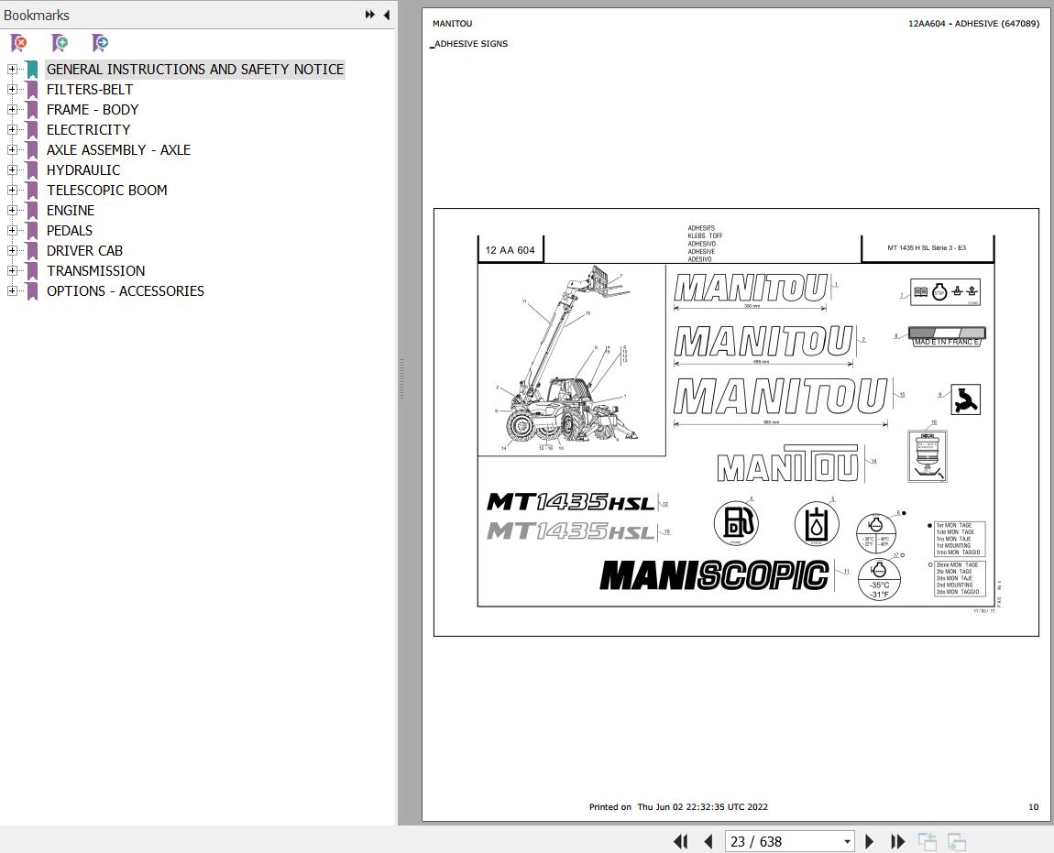This screenshot has width=1054, height=853.
Task: Expand the ENGINE bookmark node
Action: tap(12, 211)
